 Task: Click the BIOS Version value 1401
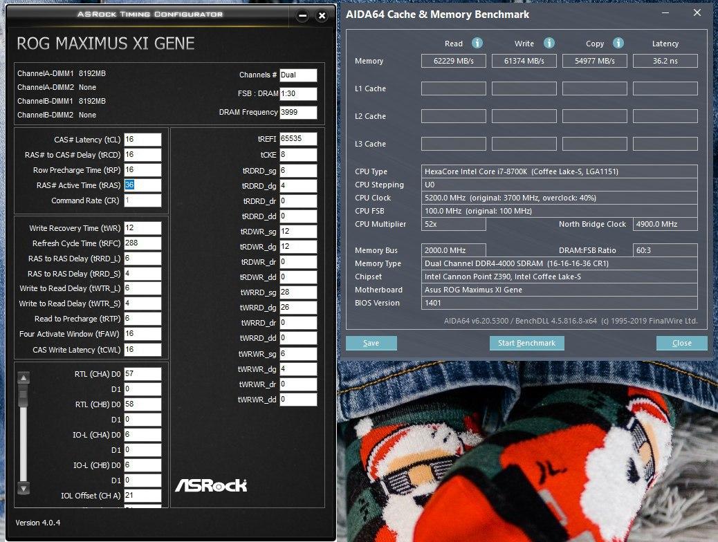pos(560,303)
